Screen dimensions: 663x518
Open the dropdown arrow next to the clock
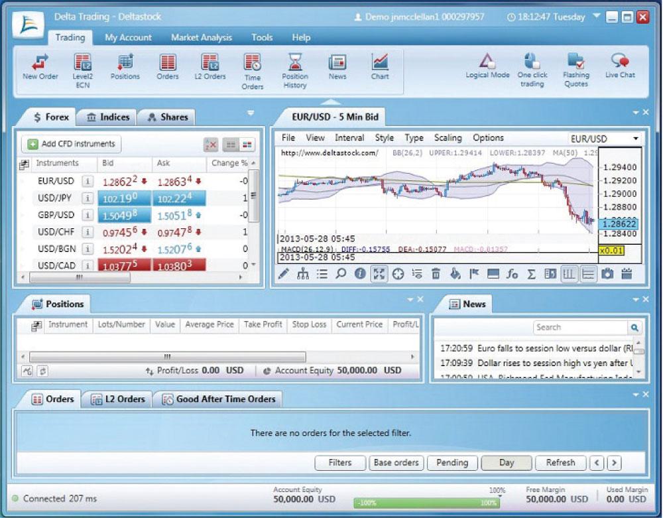tap(596, 16)
